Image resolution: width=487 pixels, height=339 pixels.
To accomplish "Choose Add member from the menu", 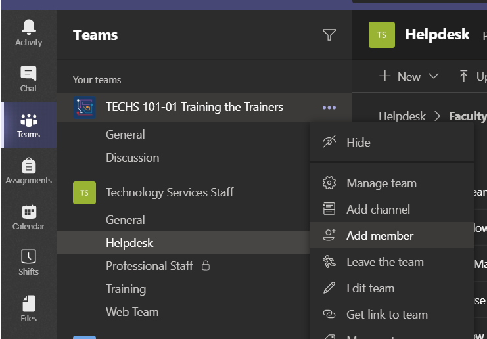I will [392, 235].
